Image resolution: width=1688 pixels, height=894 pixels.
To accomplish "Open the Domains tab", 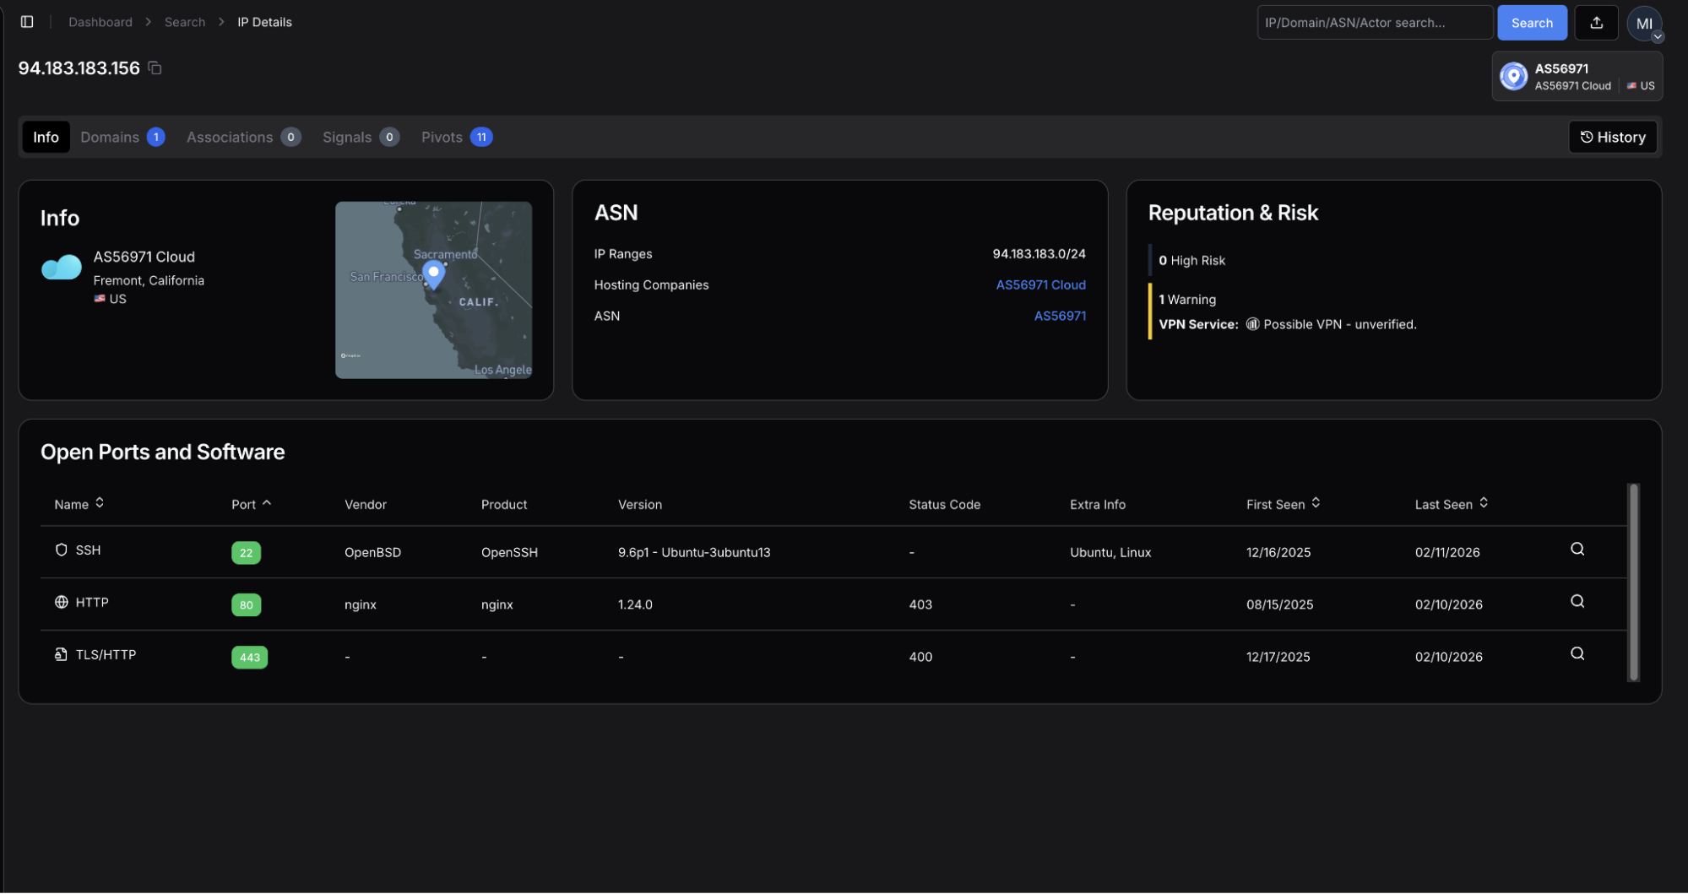I will click(110, 137).
